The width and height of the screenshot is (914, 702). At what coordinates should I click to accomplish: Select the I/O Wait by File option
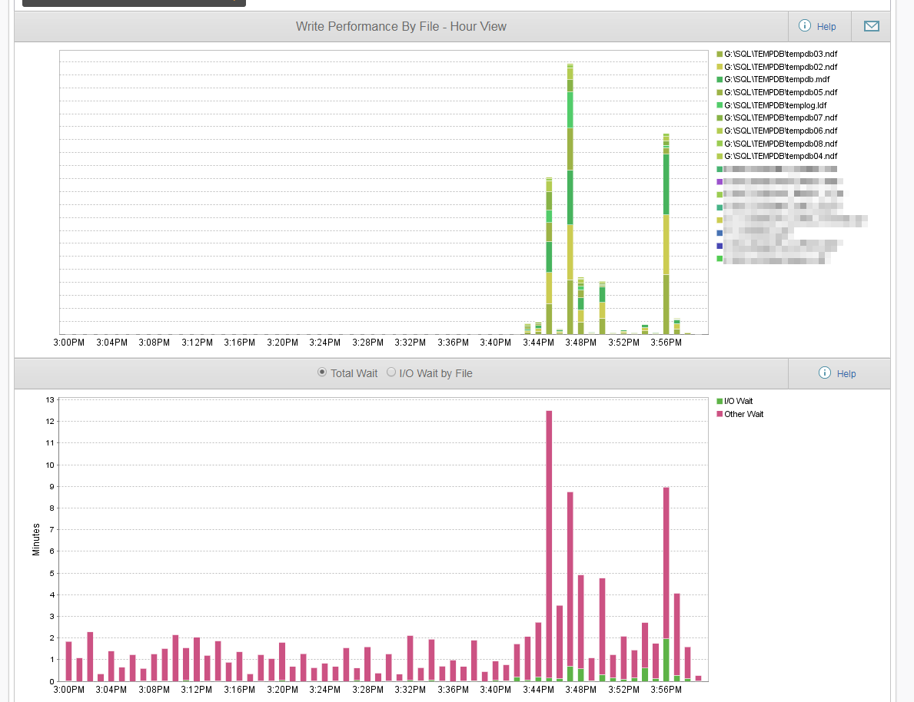(x=391, y=373)
